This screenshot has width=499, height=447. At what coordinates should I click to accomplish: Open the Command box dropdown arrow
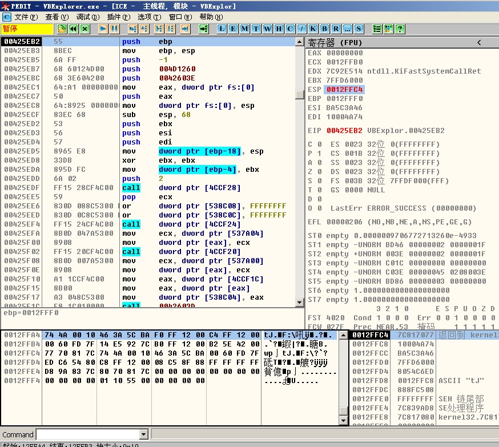point(143,434)
